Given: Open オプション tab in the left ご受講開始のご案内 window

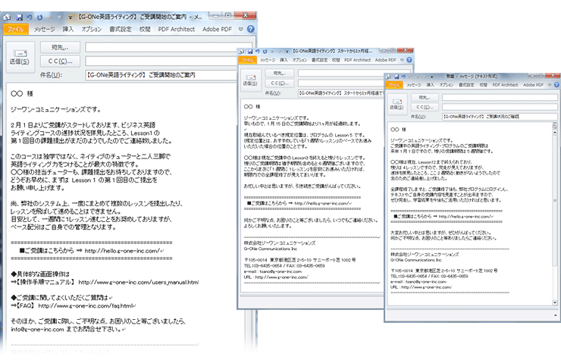Looking at the screenshot, I should click(92, 30).
